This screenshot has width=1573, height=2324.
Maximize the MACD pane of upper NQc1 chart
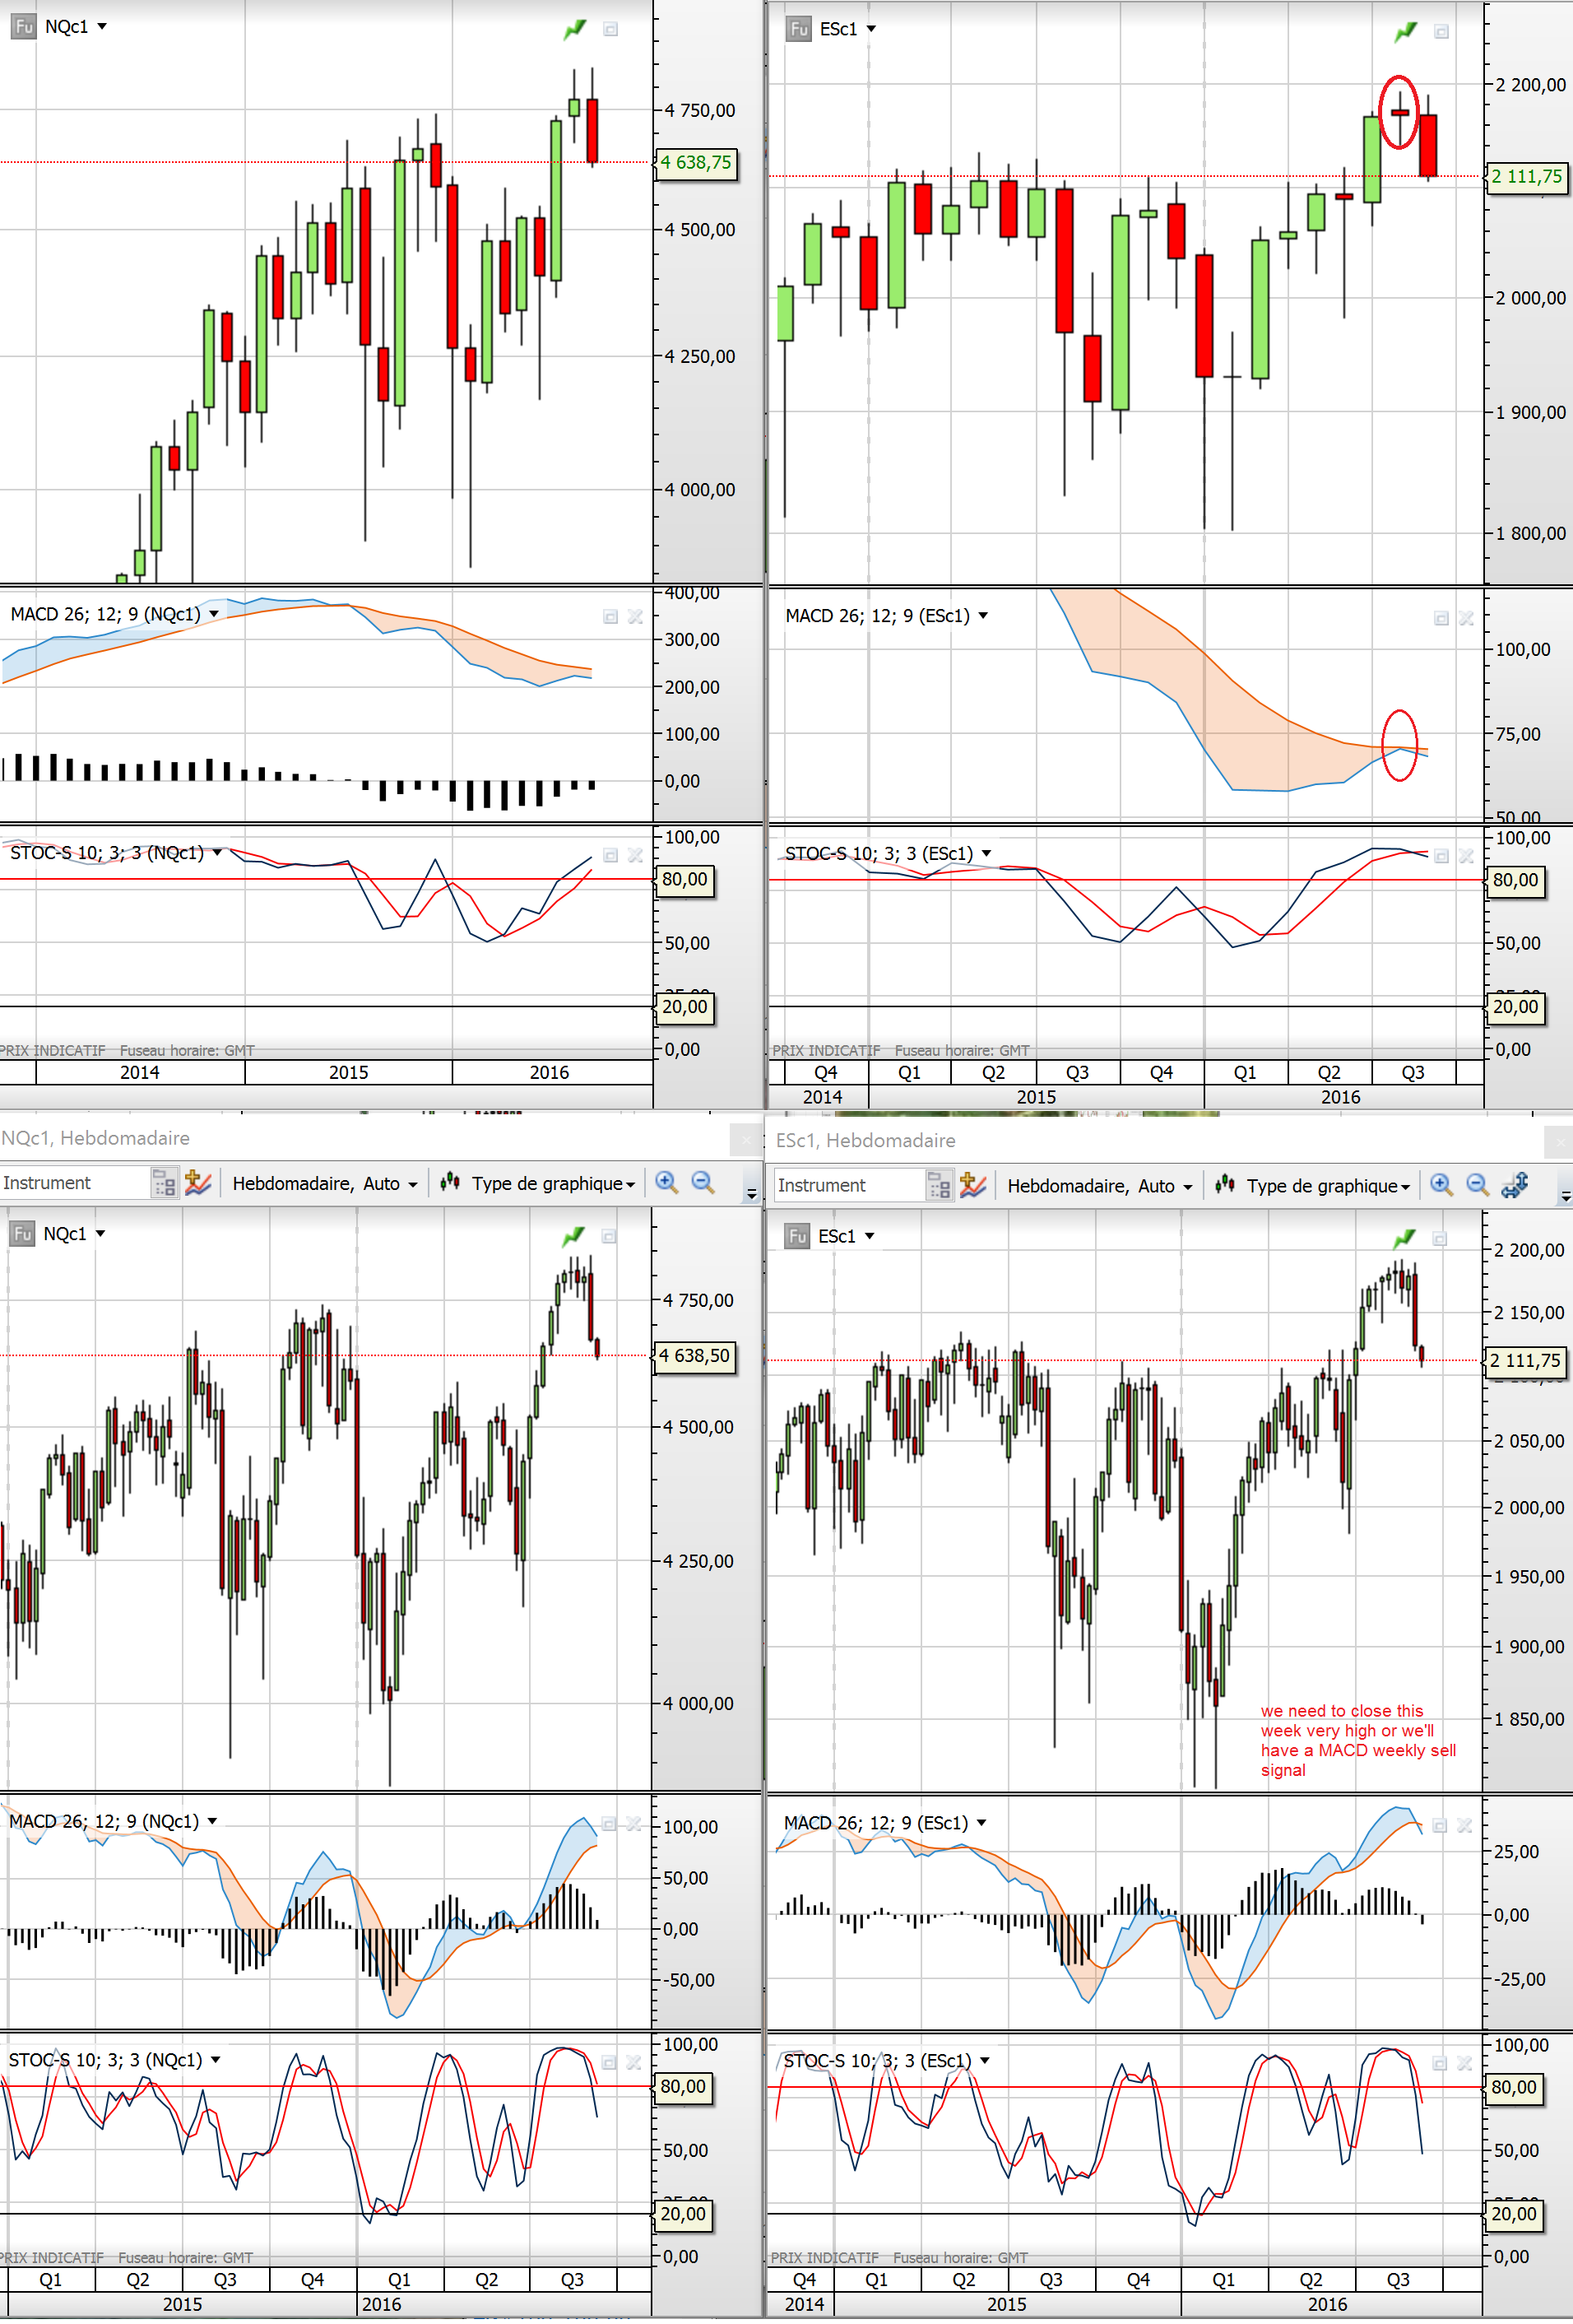coord(610,618)
